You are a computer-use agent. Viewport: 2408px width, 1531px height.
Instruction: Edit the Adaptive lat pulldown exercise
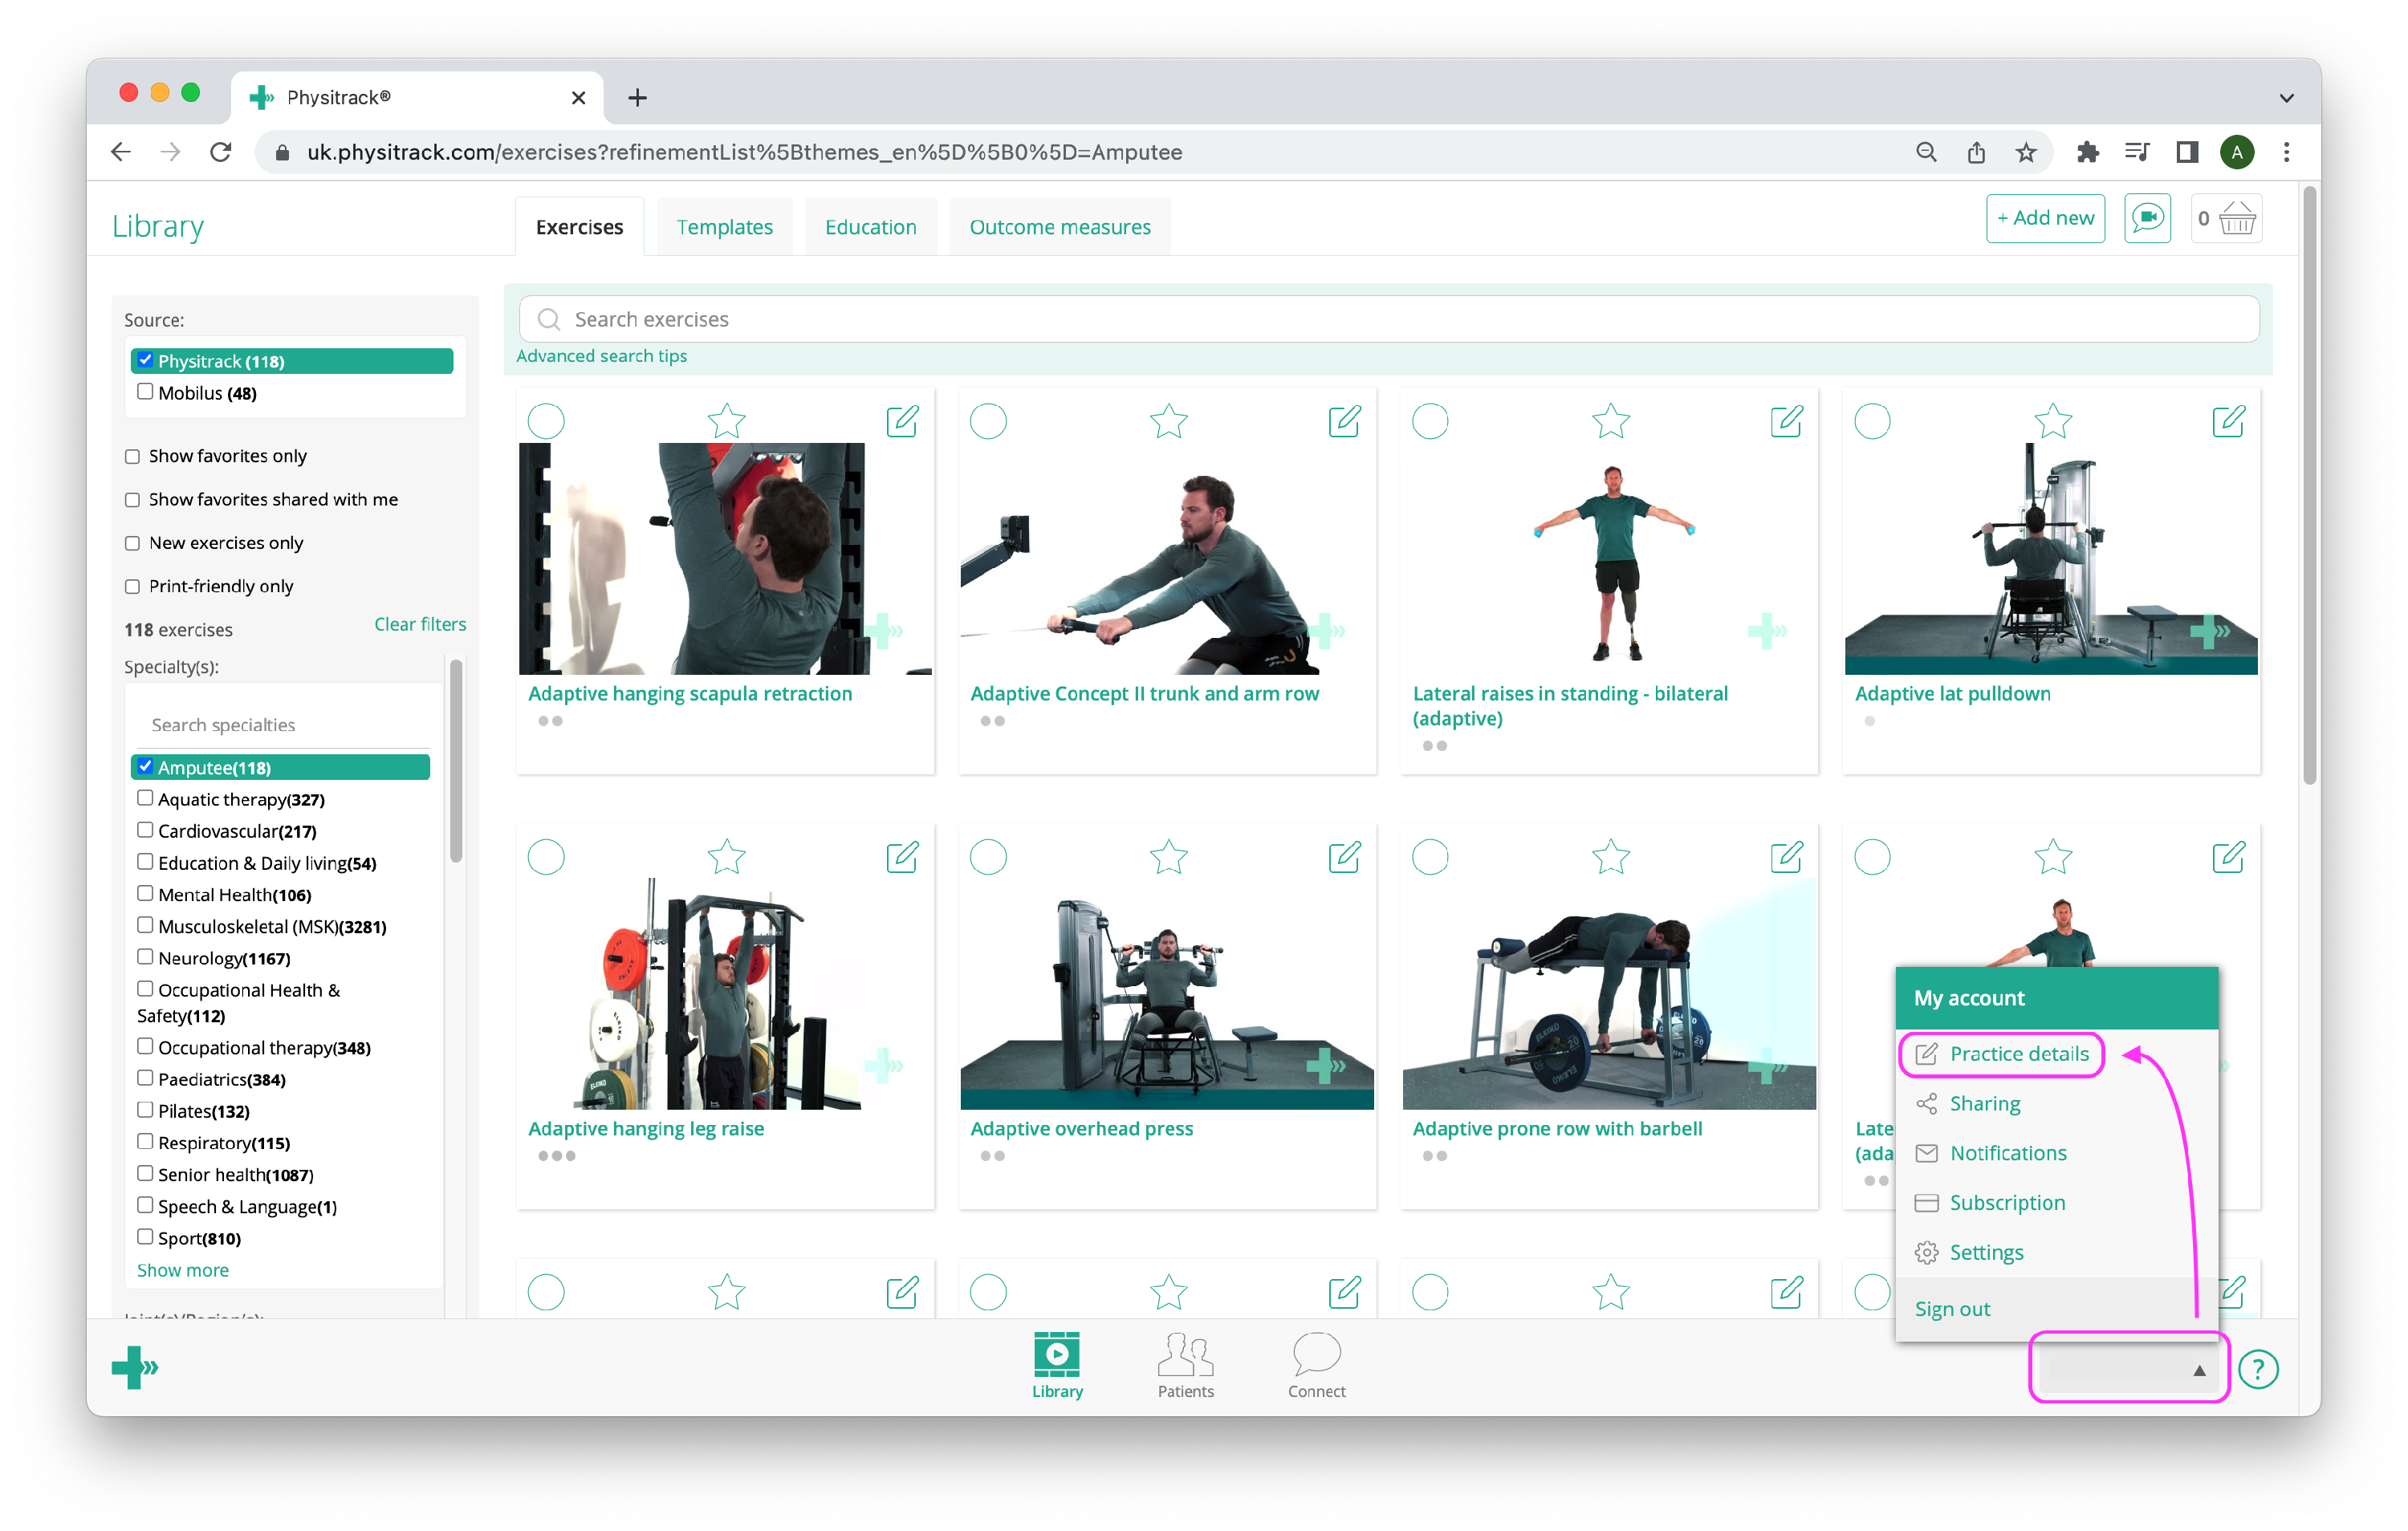[2228, 421]
